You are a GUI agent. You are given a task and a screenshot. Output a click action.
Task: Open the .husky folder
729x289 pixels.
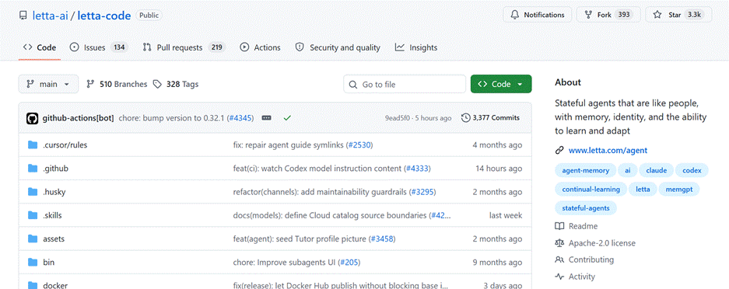[54, 192]
